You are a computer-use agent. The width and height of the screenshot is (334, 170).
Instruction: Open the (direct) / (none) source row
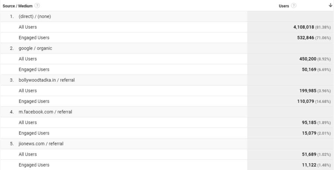click(x=35, y=16)
